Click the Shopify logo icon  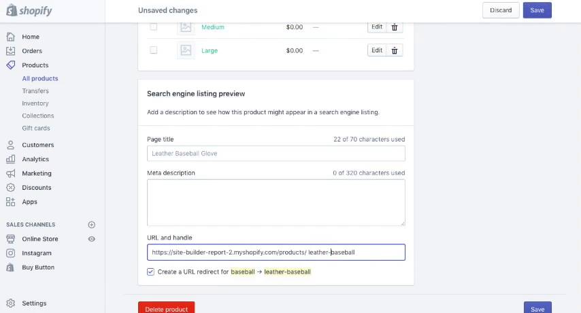(12, 11)
